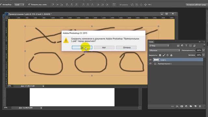Hide the Прямоугольник 1 layer

(x=150, y=64)
